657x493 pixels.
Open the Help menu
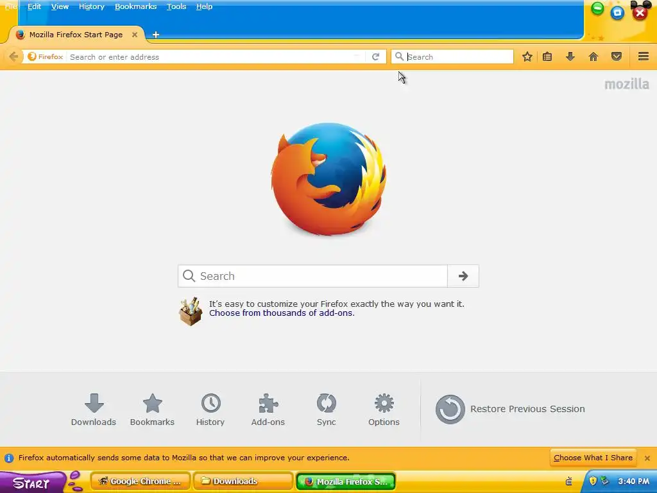tap(205, 6)
